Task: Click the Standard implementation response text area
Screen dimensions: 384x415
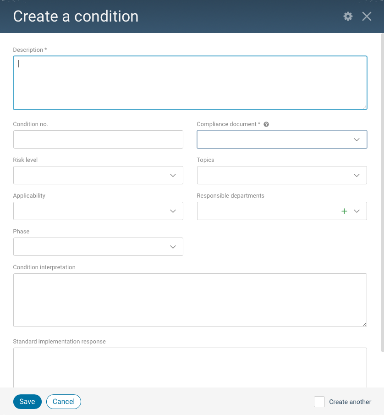Action: coord(190,367)
